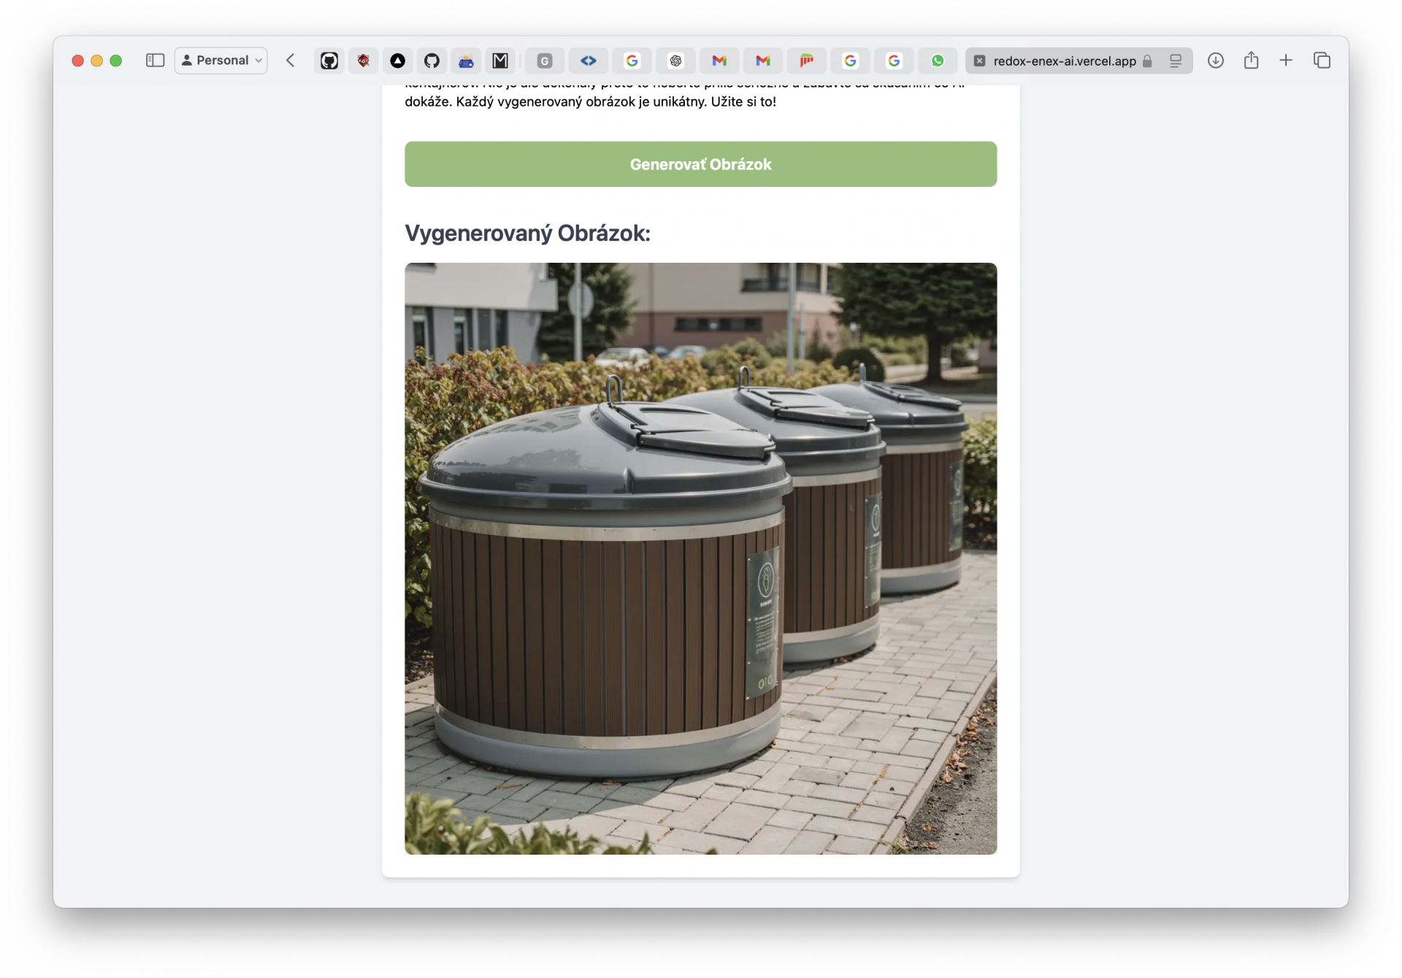The width and height of the screenshot is (1402, 978).
Task: Open the pinned Vercel triangle tab
Action: pyautogui.click(x=397, y=61)
